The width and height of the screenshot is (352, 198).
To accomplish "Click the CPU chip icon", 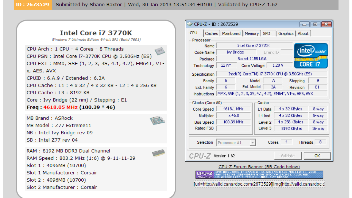I will coord(160,51).
